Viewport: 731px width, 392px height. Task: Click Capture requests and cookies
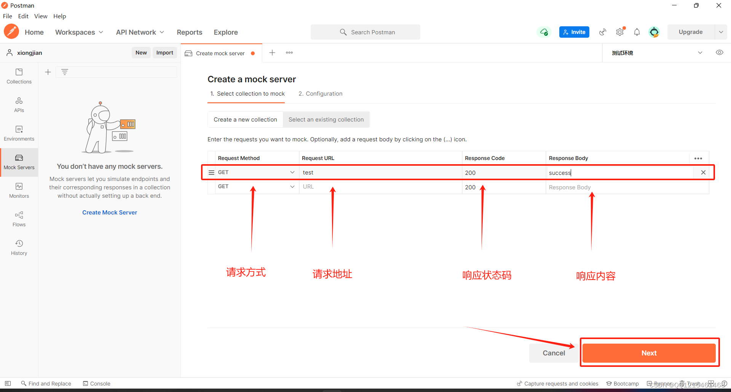tap(557, 384)
